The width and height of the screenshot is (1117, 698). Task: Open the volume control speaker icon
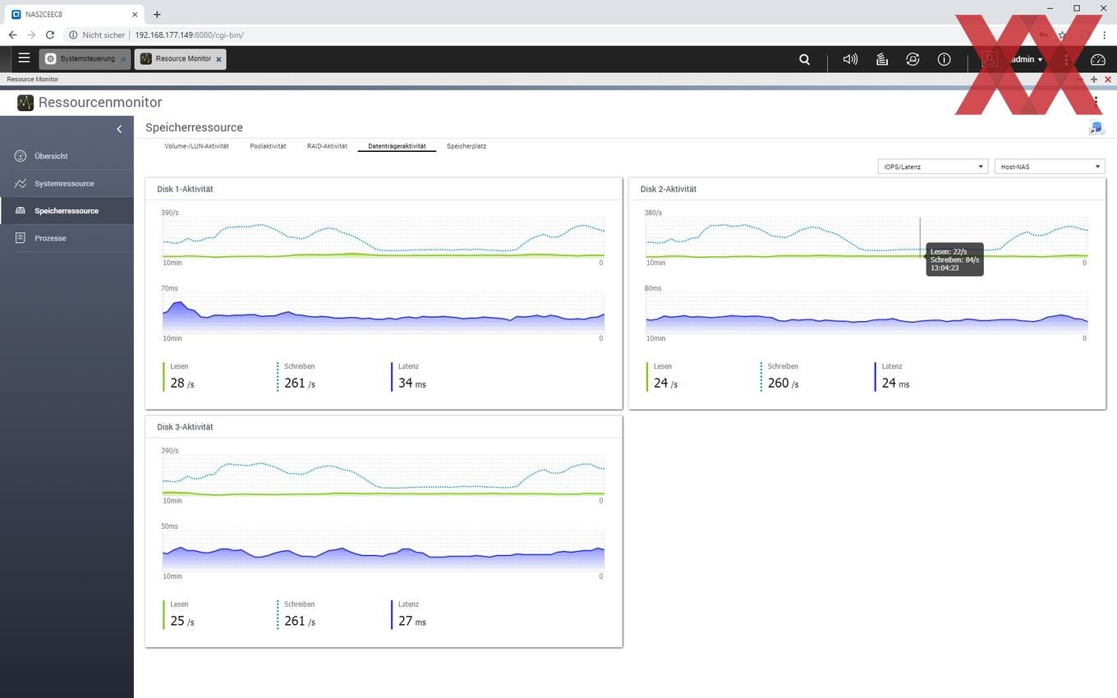(x=850, y=59)
